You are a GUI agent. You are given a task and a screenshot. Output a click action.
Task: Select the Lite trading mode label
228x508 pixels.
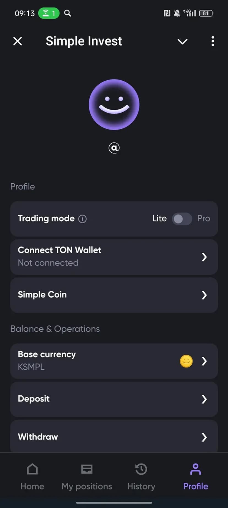pyautogui.click(x=159, y=218)
